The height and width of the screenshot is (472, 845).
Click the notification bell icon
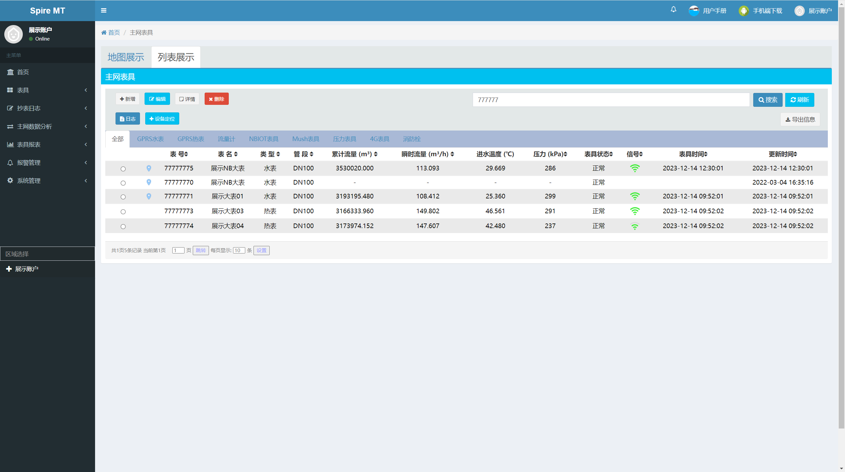point(673,10)
